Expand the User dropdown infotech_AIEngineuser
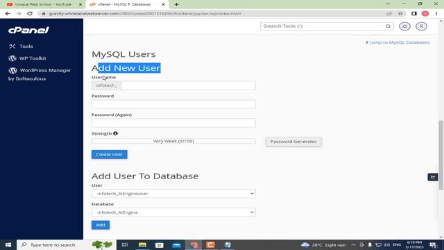Image resolution: width=444 pixels, height=250 pixels. 173,193
